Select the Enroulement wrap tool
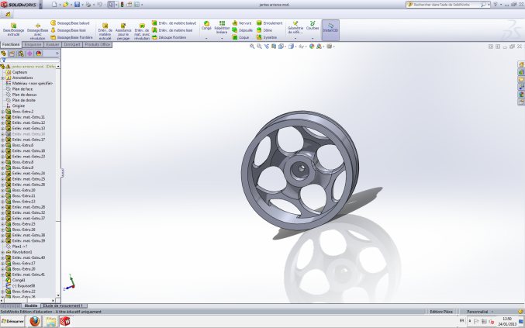 (x=269, y=23)
